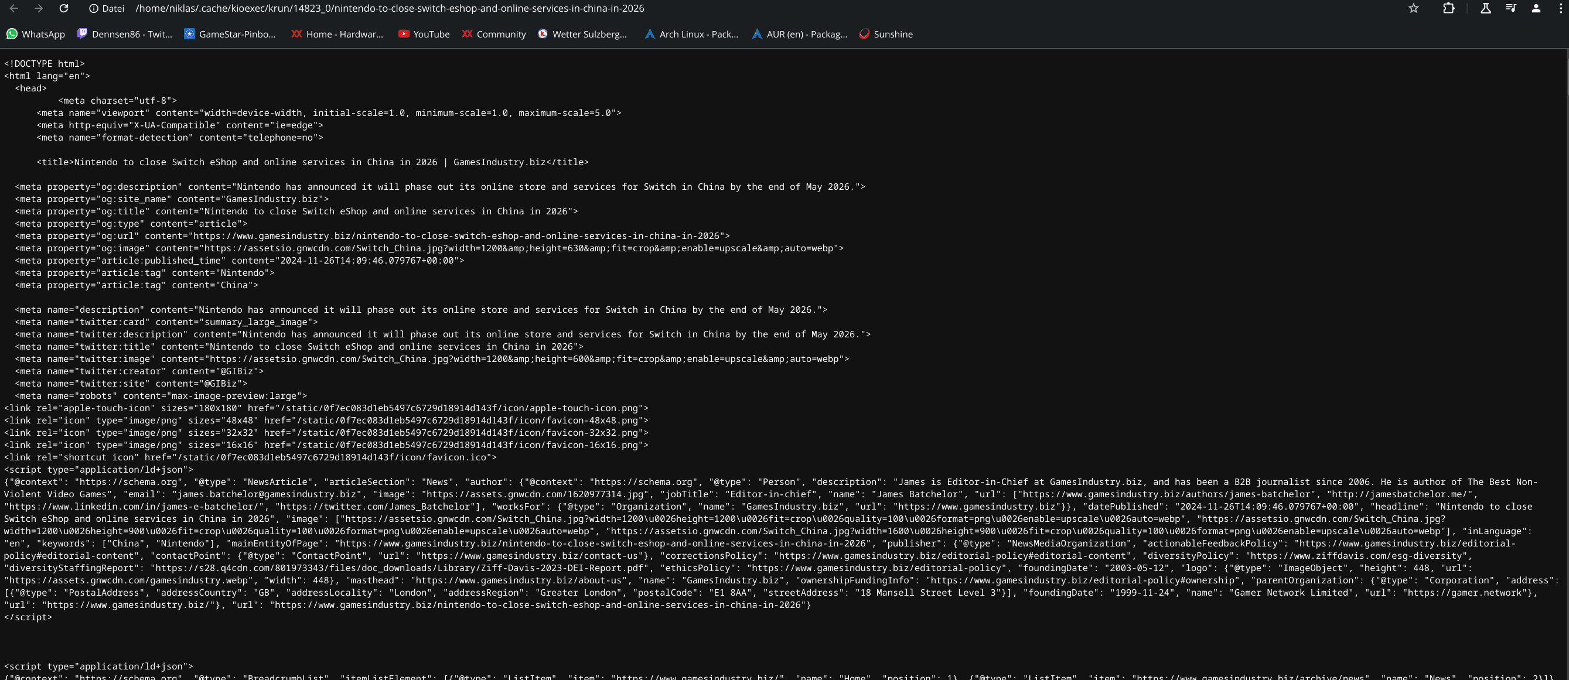The height and width of the screenshot is (680, 1569).
Task: Click the format-detection meta line
Action: pyautogui.click(x=180, y=138)
